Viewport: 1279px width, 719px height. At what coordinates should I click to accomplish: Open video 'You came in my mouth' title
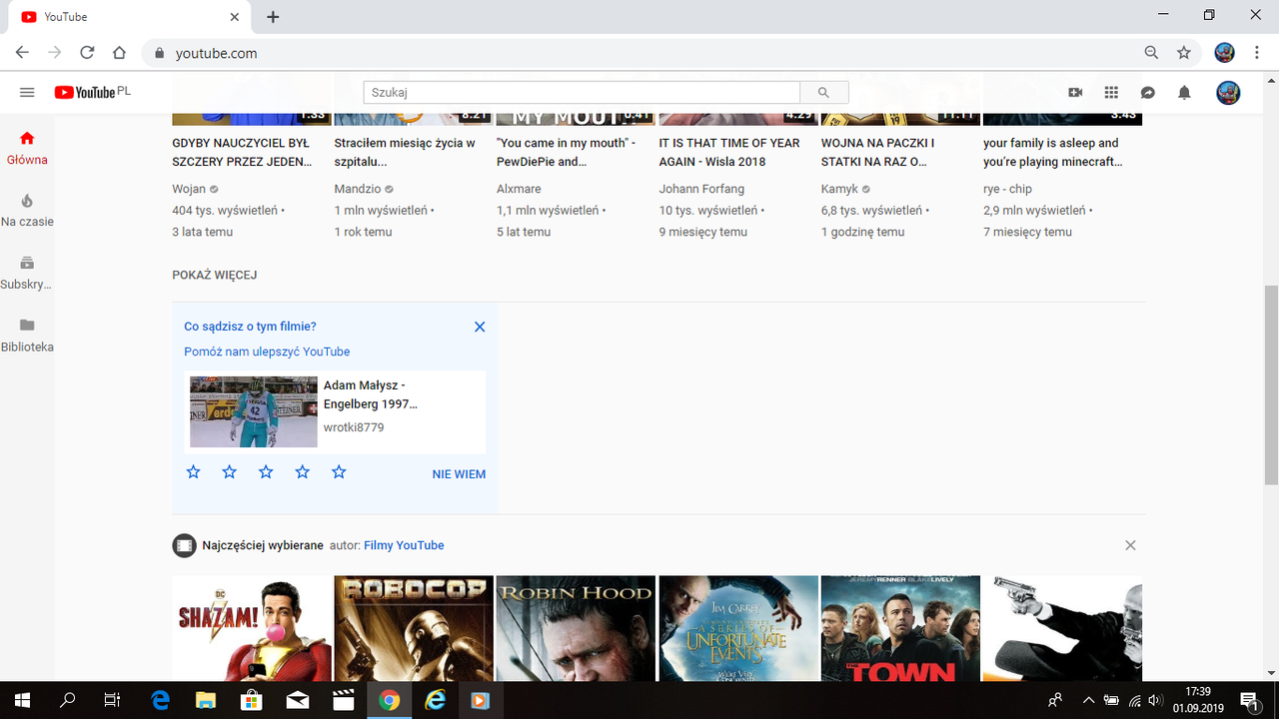(566, 152)
